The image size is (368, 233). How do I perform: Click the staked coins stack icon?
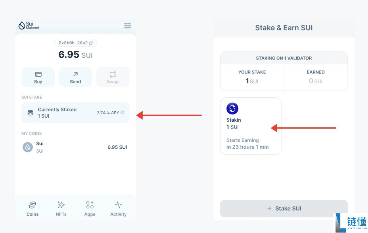(x=30, y=113)
